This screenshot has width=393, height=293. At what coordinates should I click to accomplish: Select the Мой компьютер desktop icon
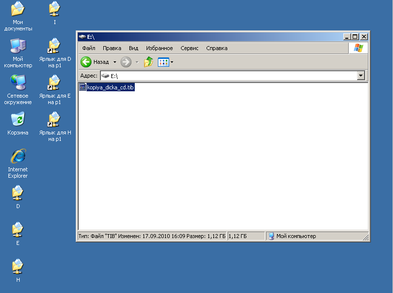(18, 46)
